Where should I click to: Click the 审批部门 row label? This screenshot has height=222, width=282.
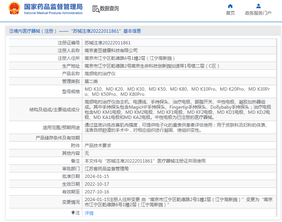(71, 169)
